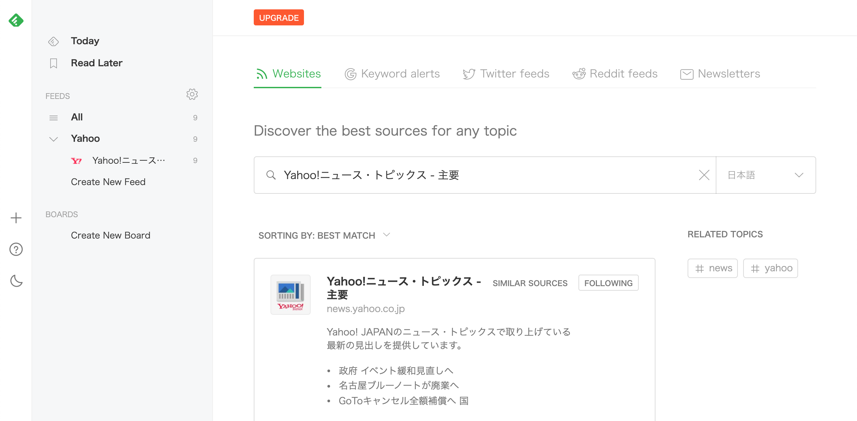Click the search field containing Yahoo!ニュース

(485, 175)
